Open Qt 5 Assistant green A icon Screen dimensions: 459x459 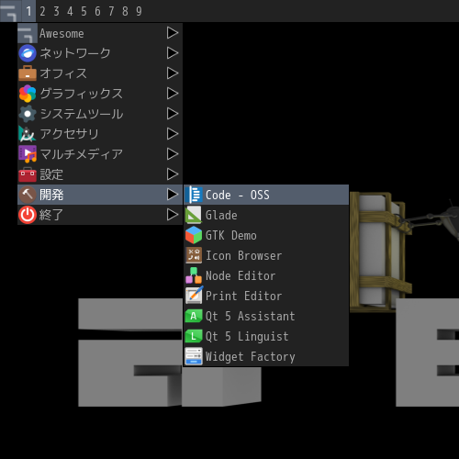click(194, 316)
